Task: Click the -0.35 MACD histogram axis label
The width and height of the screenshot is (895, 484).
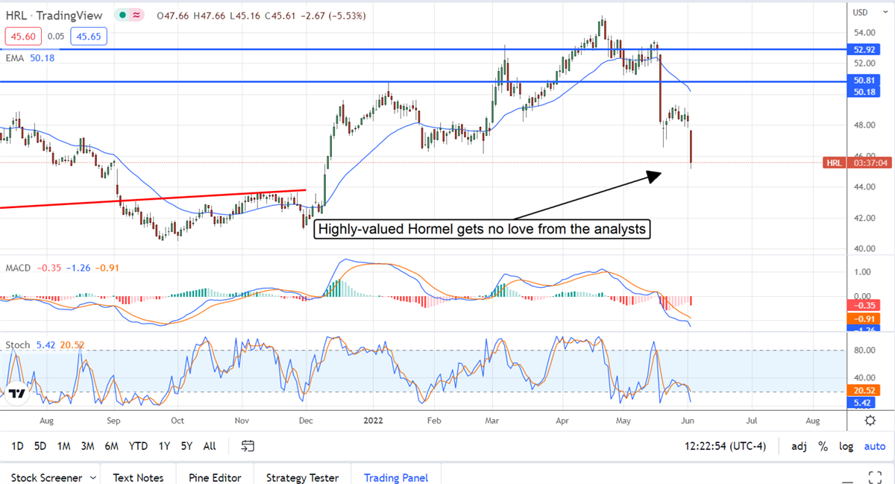Action: coord(865,306)
